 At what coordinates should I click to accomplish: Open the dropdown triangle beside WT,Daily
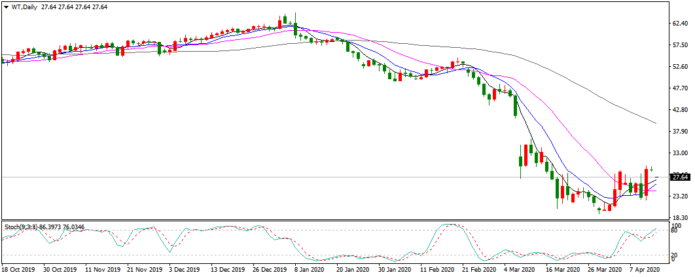coord(6,7)
